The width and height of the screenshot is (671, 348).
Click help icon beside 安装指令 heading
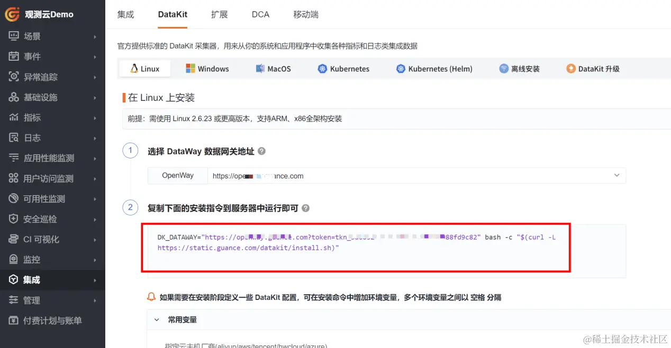pos(305,208)
